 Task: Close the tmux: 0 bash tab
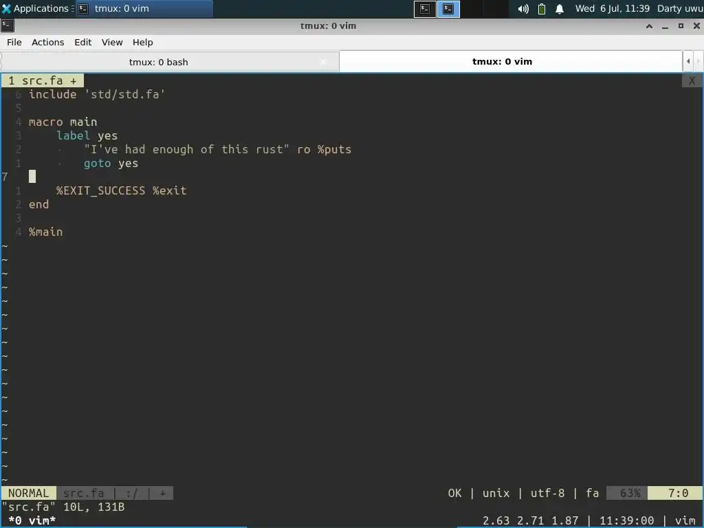[323, 62]
